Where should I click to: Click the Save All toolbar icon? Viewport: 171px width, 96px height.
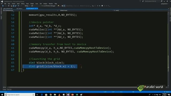point(15,6)
